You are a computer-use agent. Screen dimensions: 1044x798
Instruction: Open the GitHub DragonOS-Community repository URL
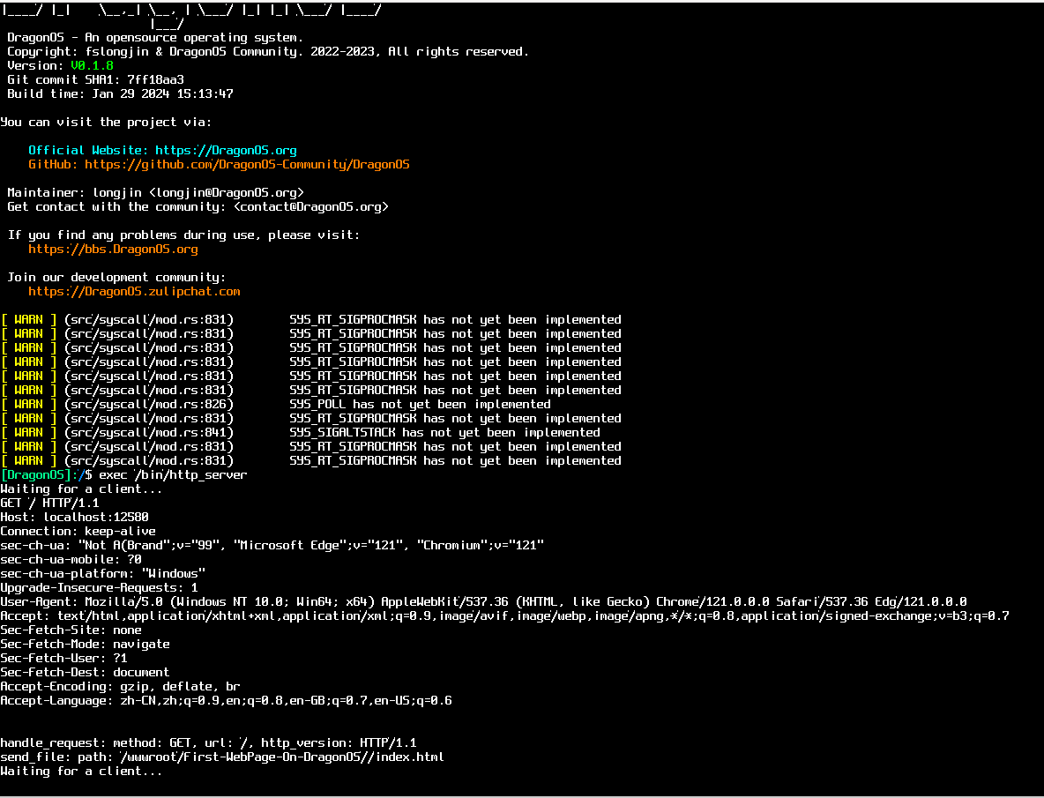click(x=247, y=165)
